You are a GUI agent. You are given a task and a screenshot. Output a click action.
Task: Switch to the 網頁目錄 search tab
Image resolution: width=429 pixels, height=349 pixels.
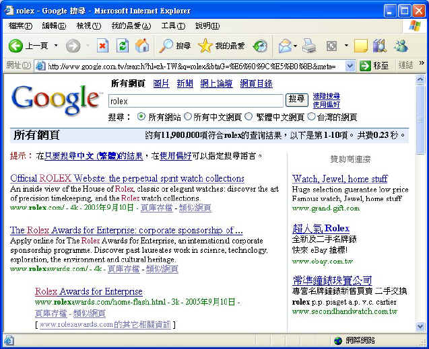256,83
